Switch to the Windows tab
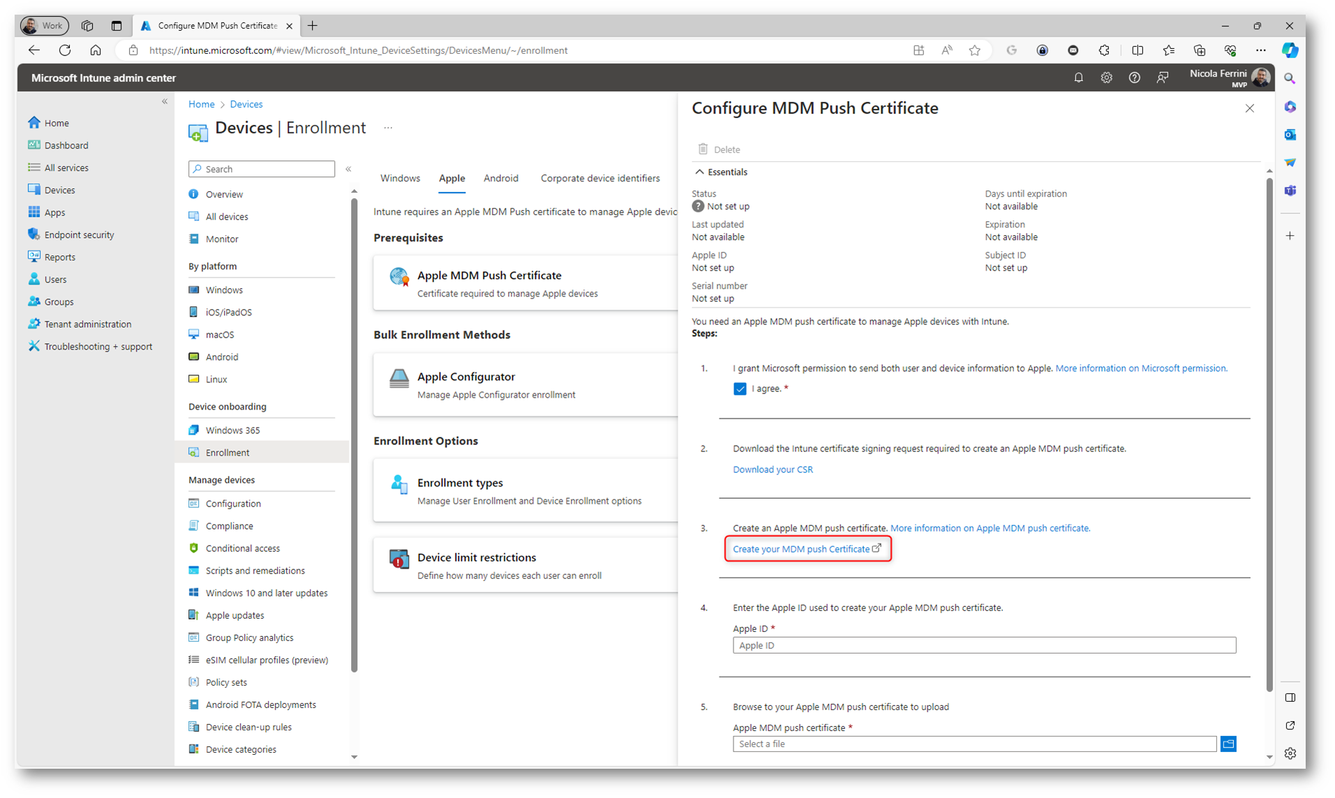 pos(400,178)
